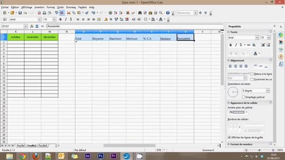Click the Sum sigma icon
The width and height of the screenshot is (285, 160).
[x=37, y=26]
